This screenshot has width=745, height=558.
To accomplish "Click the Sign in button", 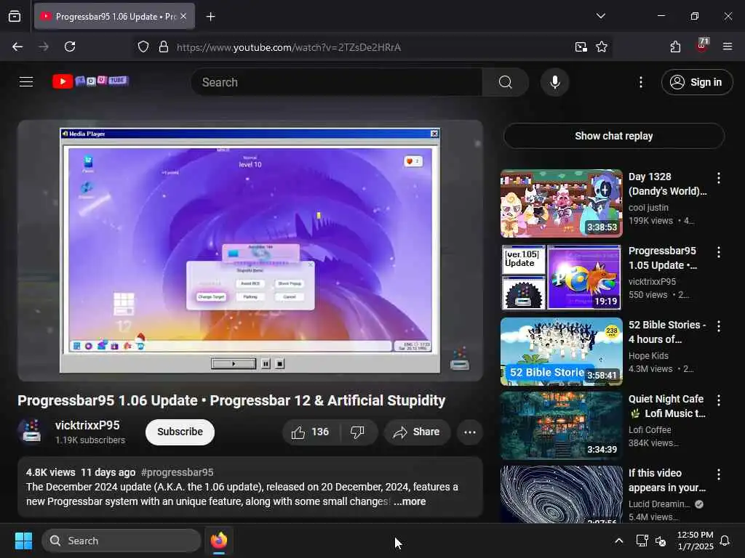I will (696, 82).
